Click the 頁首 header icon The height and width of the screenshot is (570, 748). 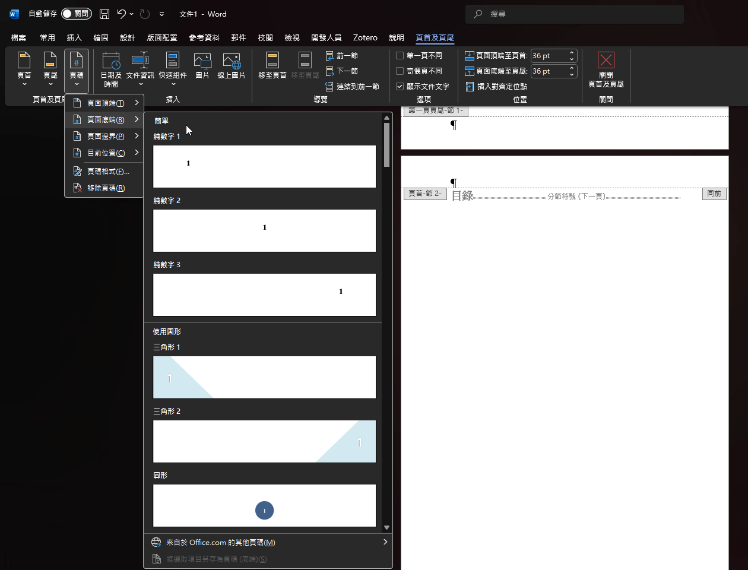point(24,68)
